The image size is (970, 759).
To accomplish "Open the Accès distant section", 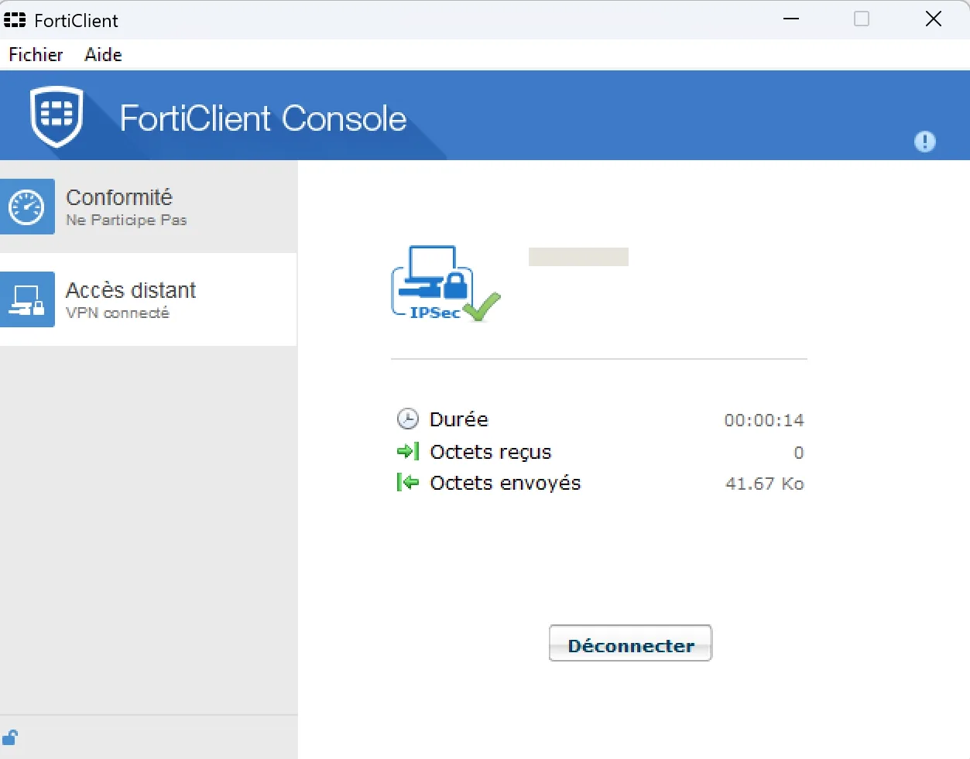I will (x=149, y=299).
